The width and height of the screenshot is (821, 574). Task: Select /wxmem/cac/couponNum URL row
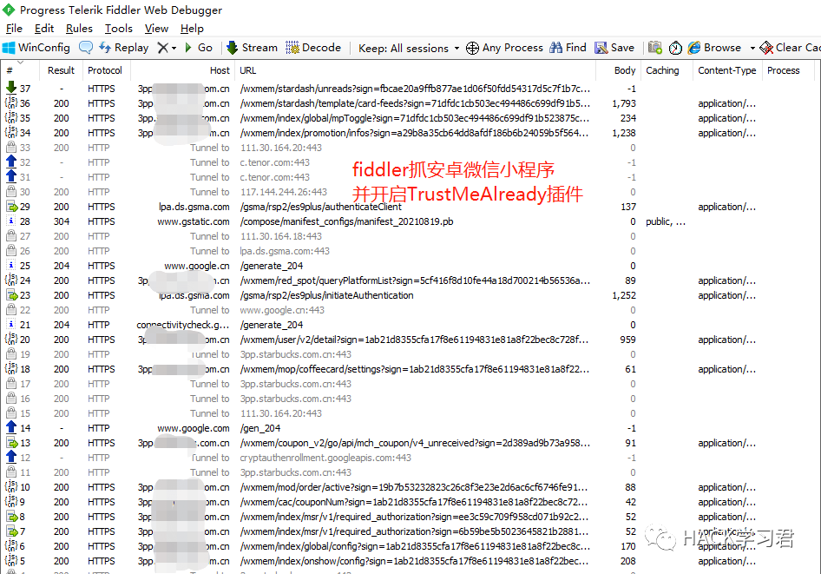(x=414, y=502)
